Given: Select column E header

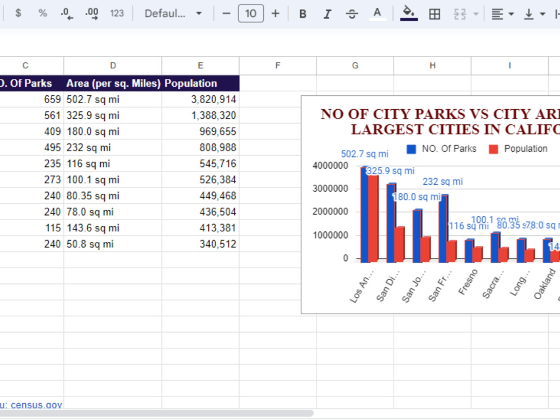Looking at the screenshot, I should coord(200,66).
